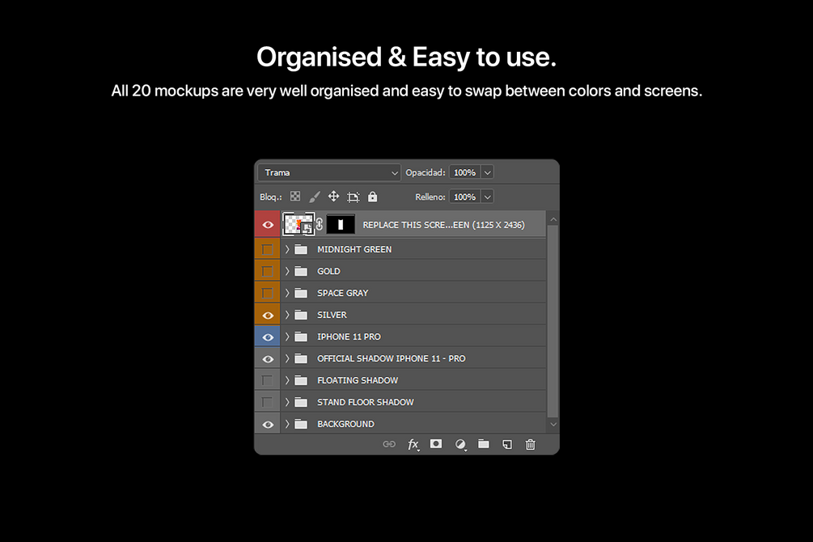This screenshot has height=542, width=813.
Task: Click the STAND FLOOR SHADOW folder icon
Action: click(x=301, y=402)
